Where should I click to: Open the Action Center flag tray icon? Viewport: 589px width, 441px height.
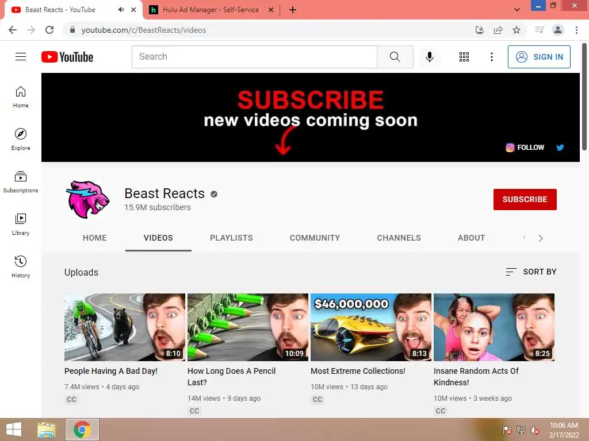[x=507, y=430]
